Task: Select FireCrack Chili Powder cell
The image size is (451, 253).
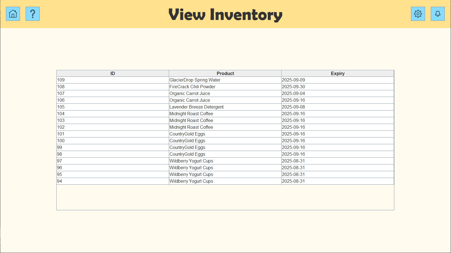Action: coord(225,87)
